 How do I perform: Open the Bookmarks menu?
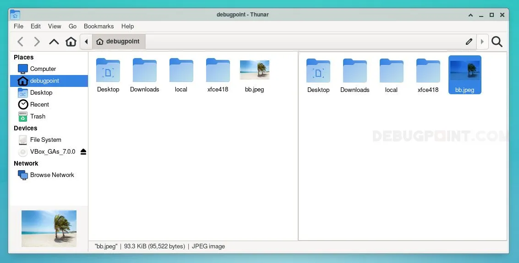tap(98, 27)
